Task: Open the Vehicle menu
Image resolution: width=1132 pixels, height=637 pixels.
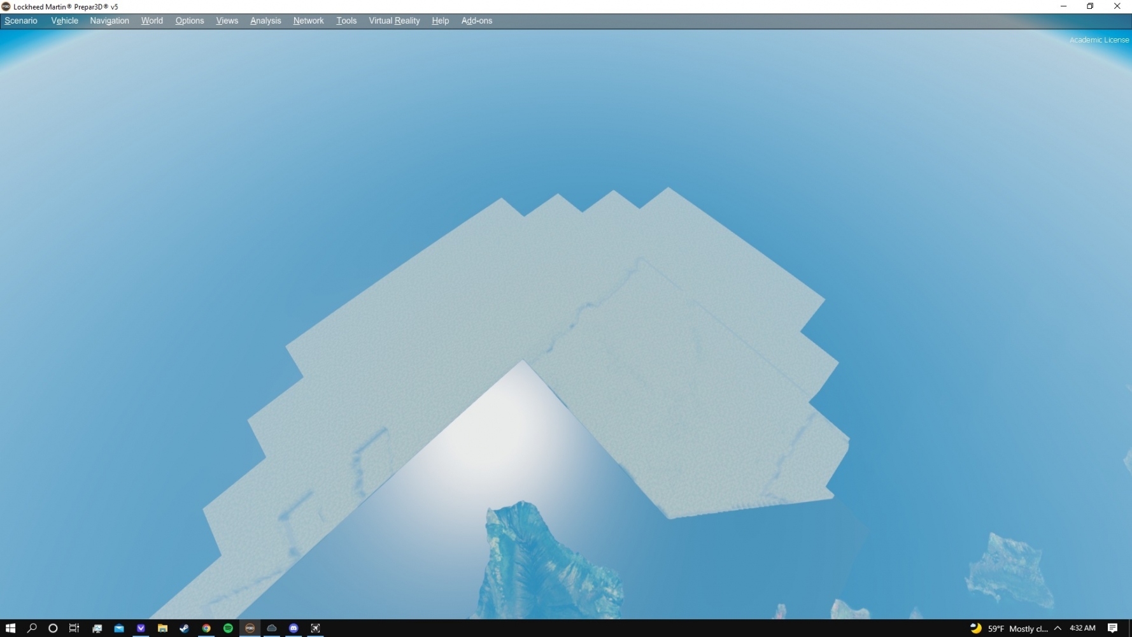Action: pos(64,21)
